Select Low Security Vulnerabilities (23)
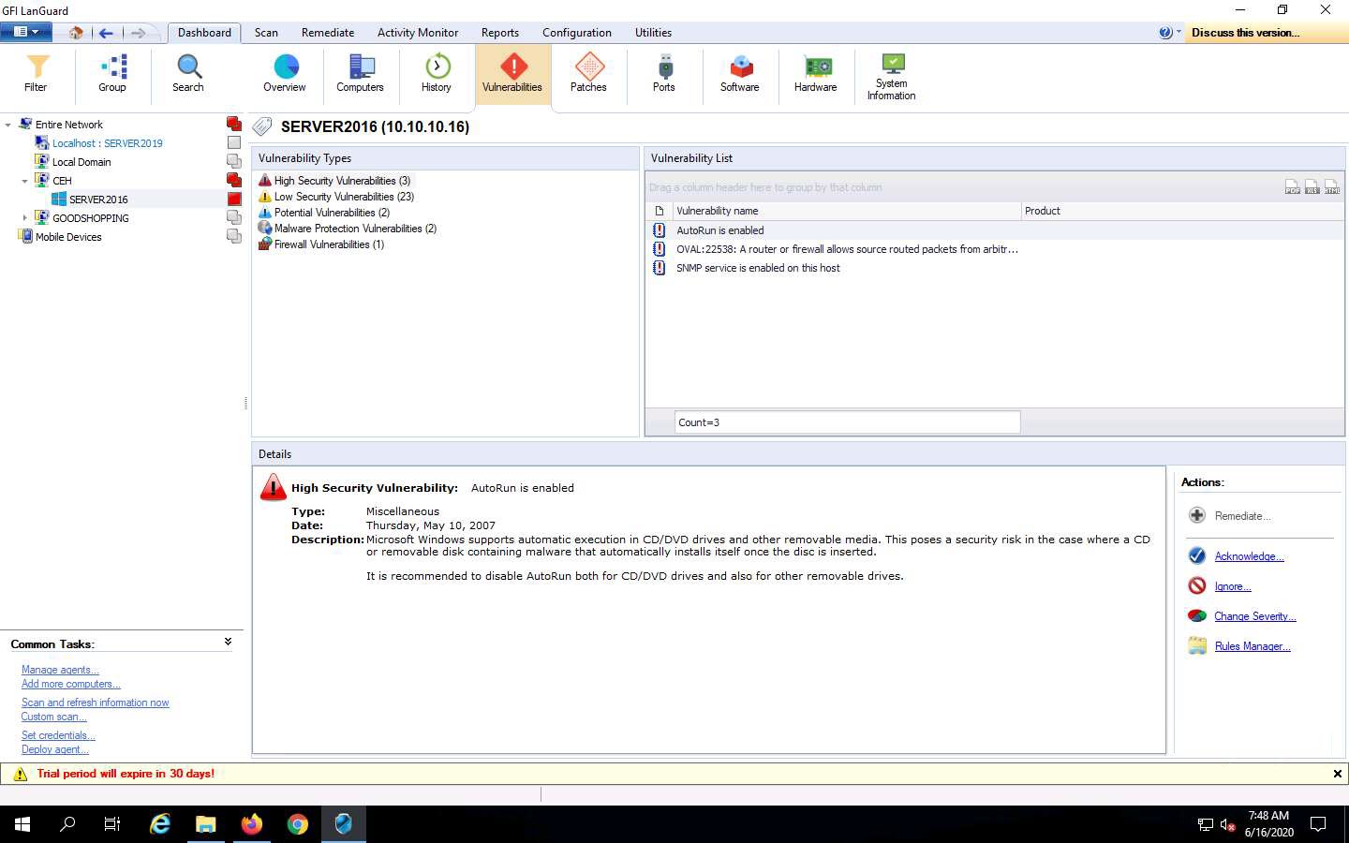The width and height of the screenshot is (1349, 843). (x=344, y=197)
